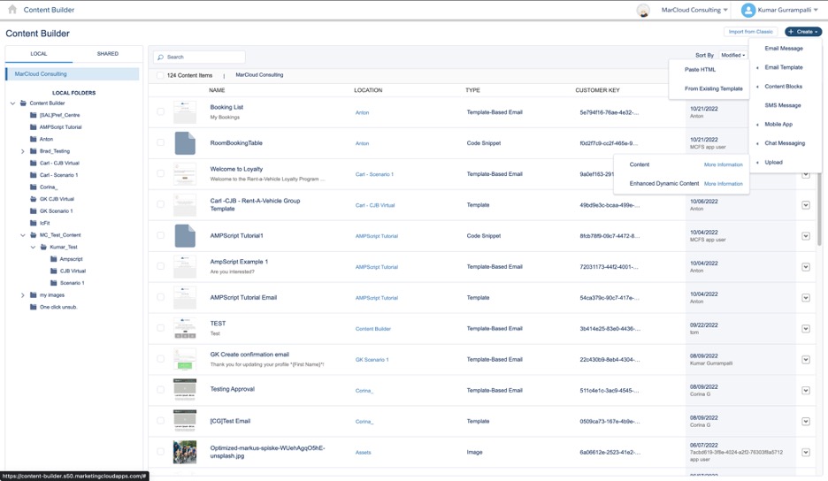Click the AMPScript Tutorial1 document icon
828x481 pixels.
pyautogui.click(x=185, y=236)
